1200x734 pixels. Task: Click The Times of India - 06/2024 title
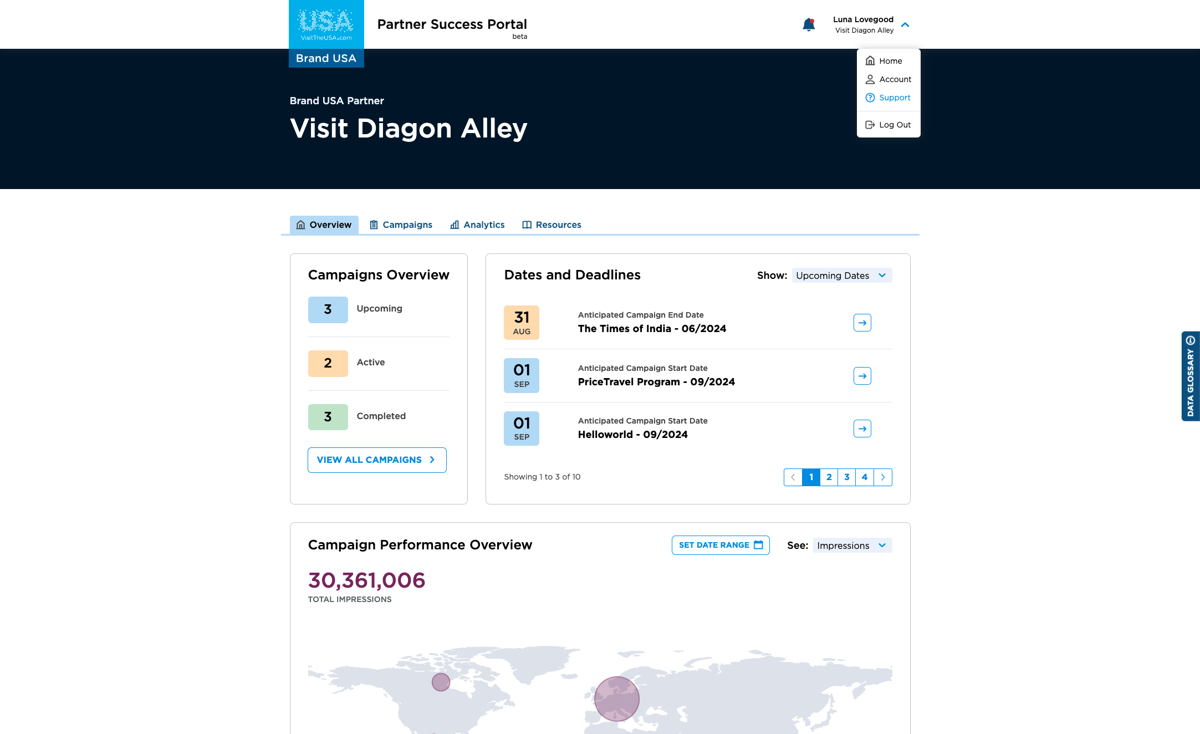point(652,329)
